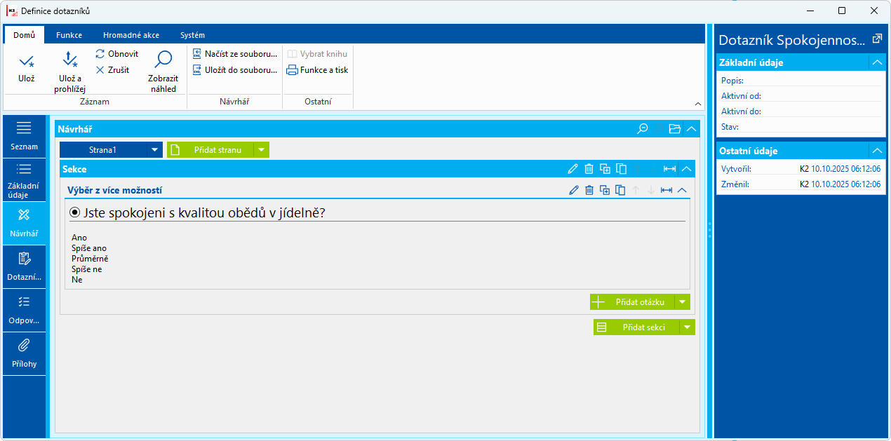Click the Obnovit refresh button
The height and width of the screenshot is (441, 891).
pos(117,54)
